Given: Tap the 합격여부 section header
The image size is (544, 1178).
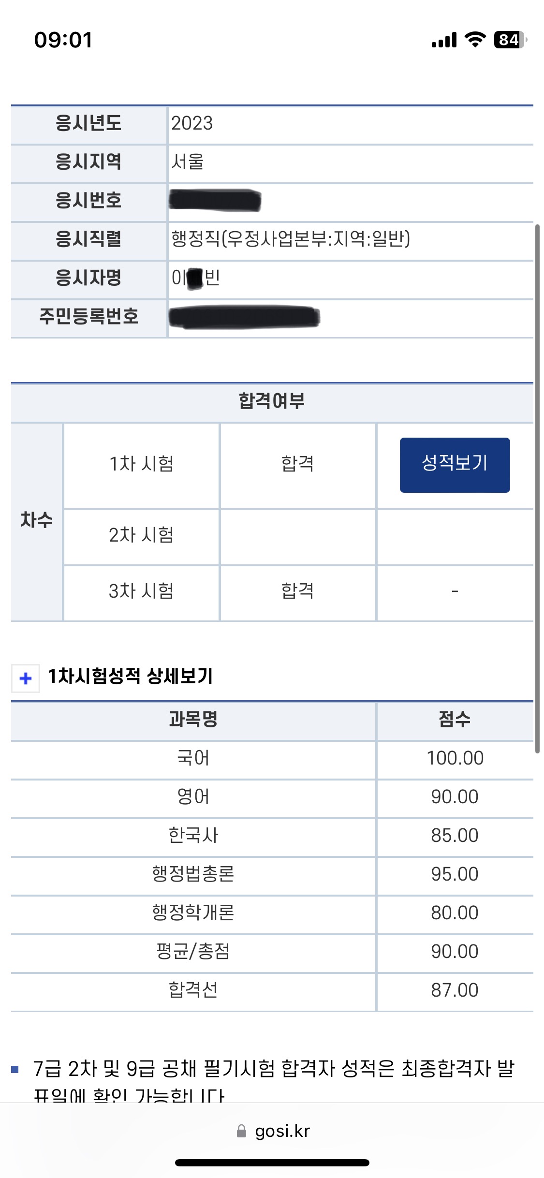Looking at the screenshot, I should pyautogui.click(x=272, y=401).
